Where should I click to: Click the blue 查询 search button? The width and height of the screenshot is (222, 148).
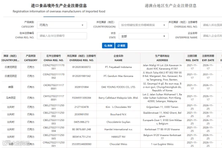click(108, 45)
